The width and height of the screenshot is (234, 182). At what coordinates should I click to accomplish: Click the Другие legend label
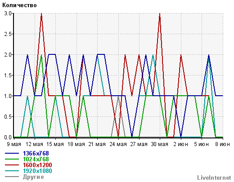coord(33,177)
